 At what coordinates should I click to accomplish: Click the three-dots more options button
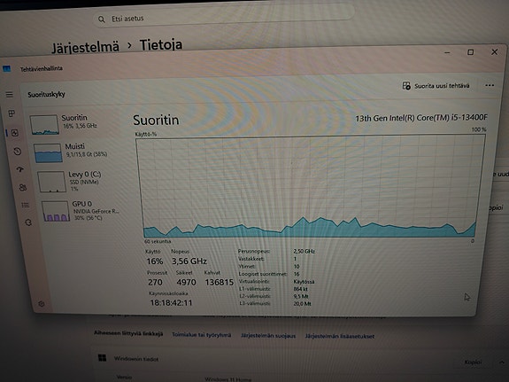point(490,85)
